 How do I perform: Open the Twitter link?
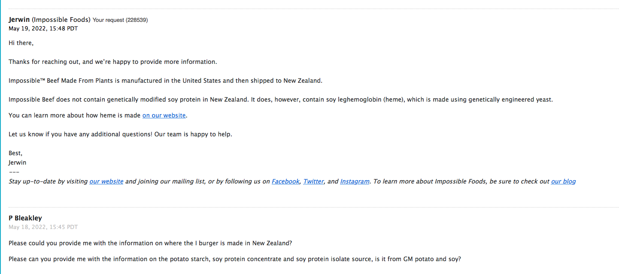[313, 181]
